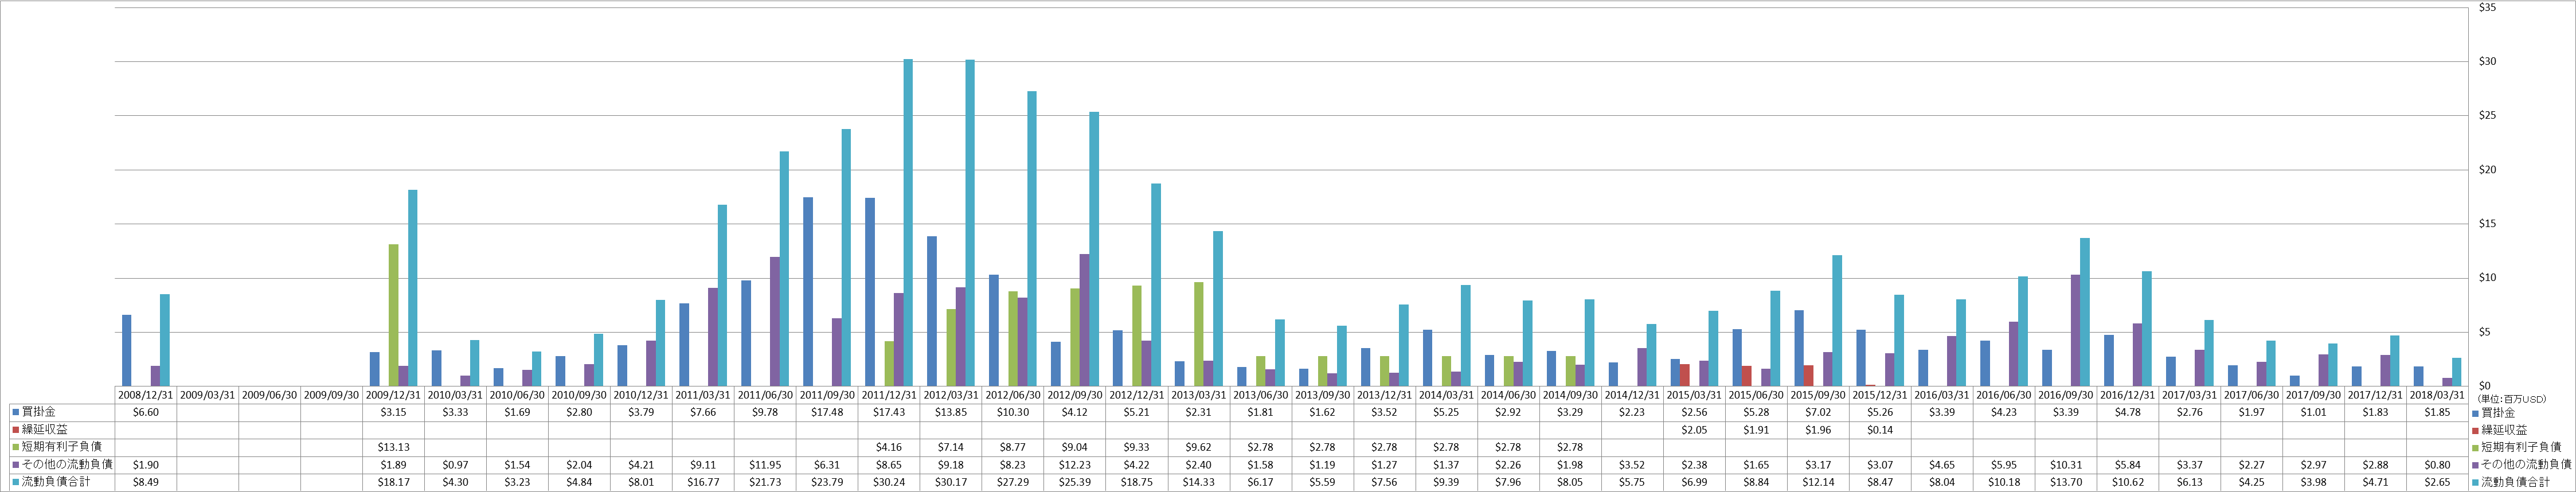Viewport: 2576px width, 492px height.
Task: Click the 2012/09/30 date column header
Action: point(1074,395)
